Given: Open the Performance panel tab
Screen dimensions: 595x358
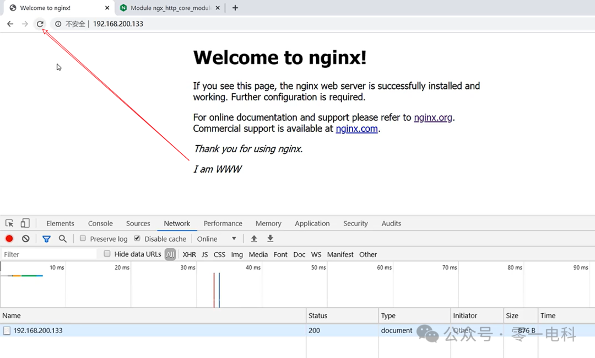Looking at the screenshot, I should (x=223, y=223).
